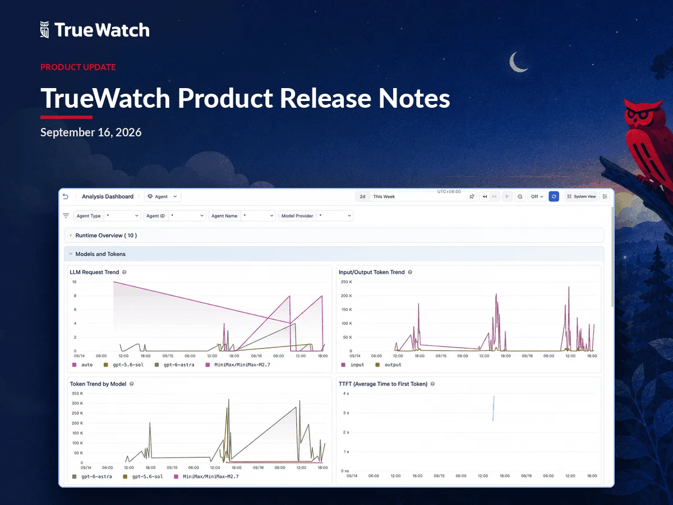Switch to System View

pos(581,196)
